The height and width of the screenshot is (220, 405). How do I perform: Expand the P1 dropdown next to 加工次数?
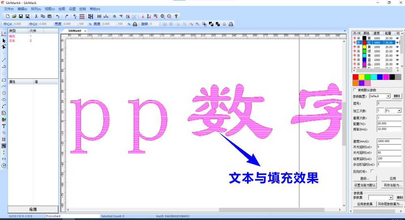[x=399, y=111]
